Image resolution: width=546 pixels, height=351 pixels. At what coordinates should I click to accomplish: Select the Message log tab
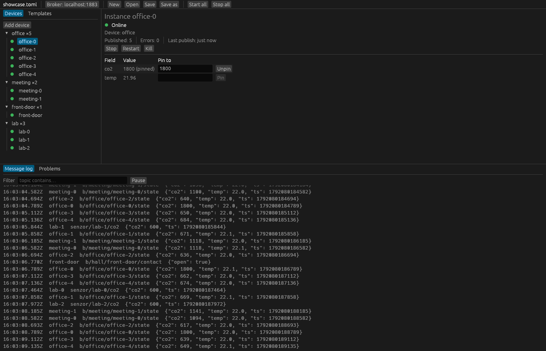coord(19,168)
